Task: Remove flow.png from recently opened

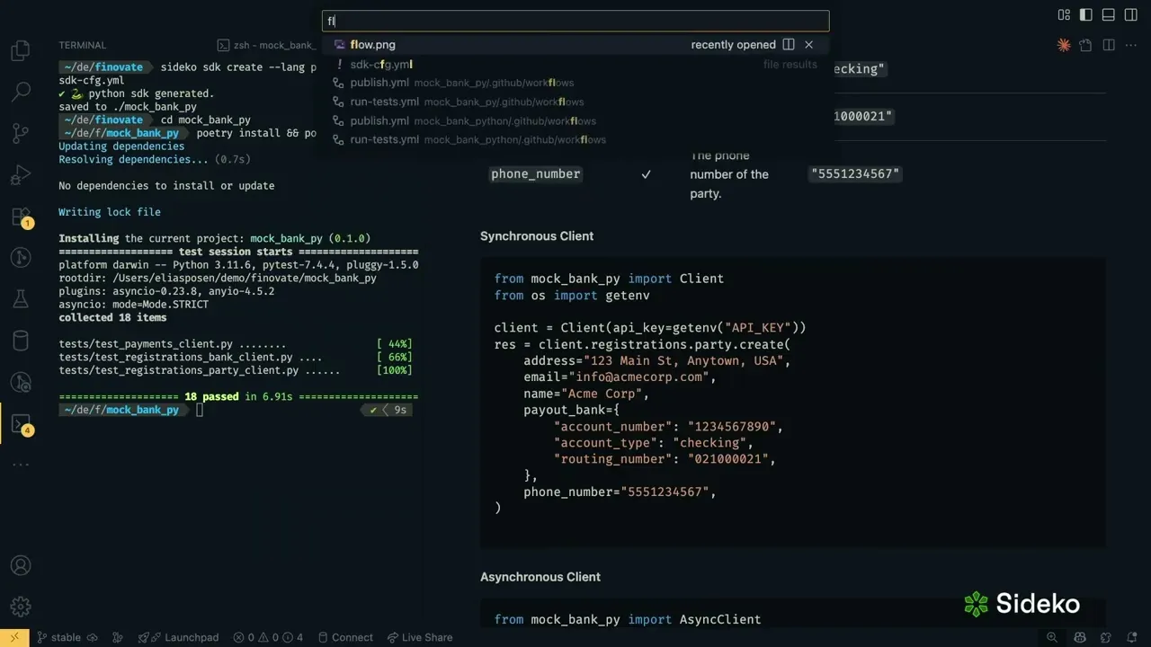Action: click(x=808, y=44)
